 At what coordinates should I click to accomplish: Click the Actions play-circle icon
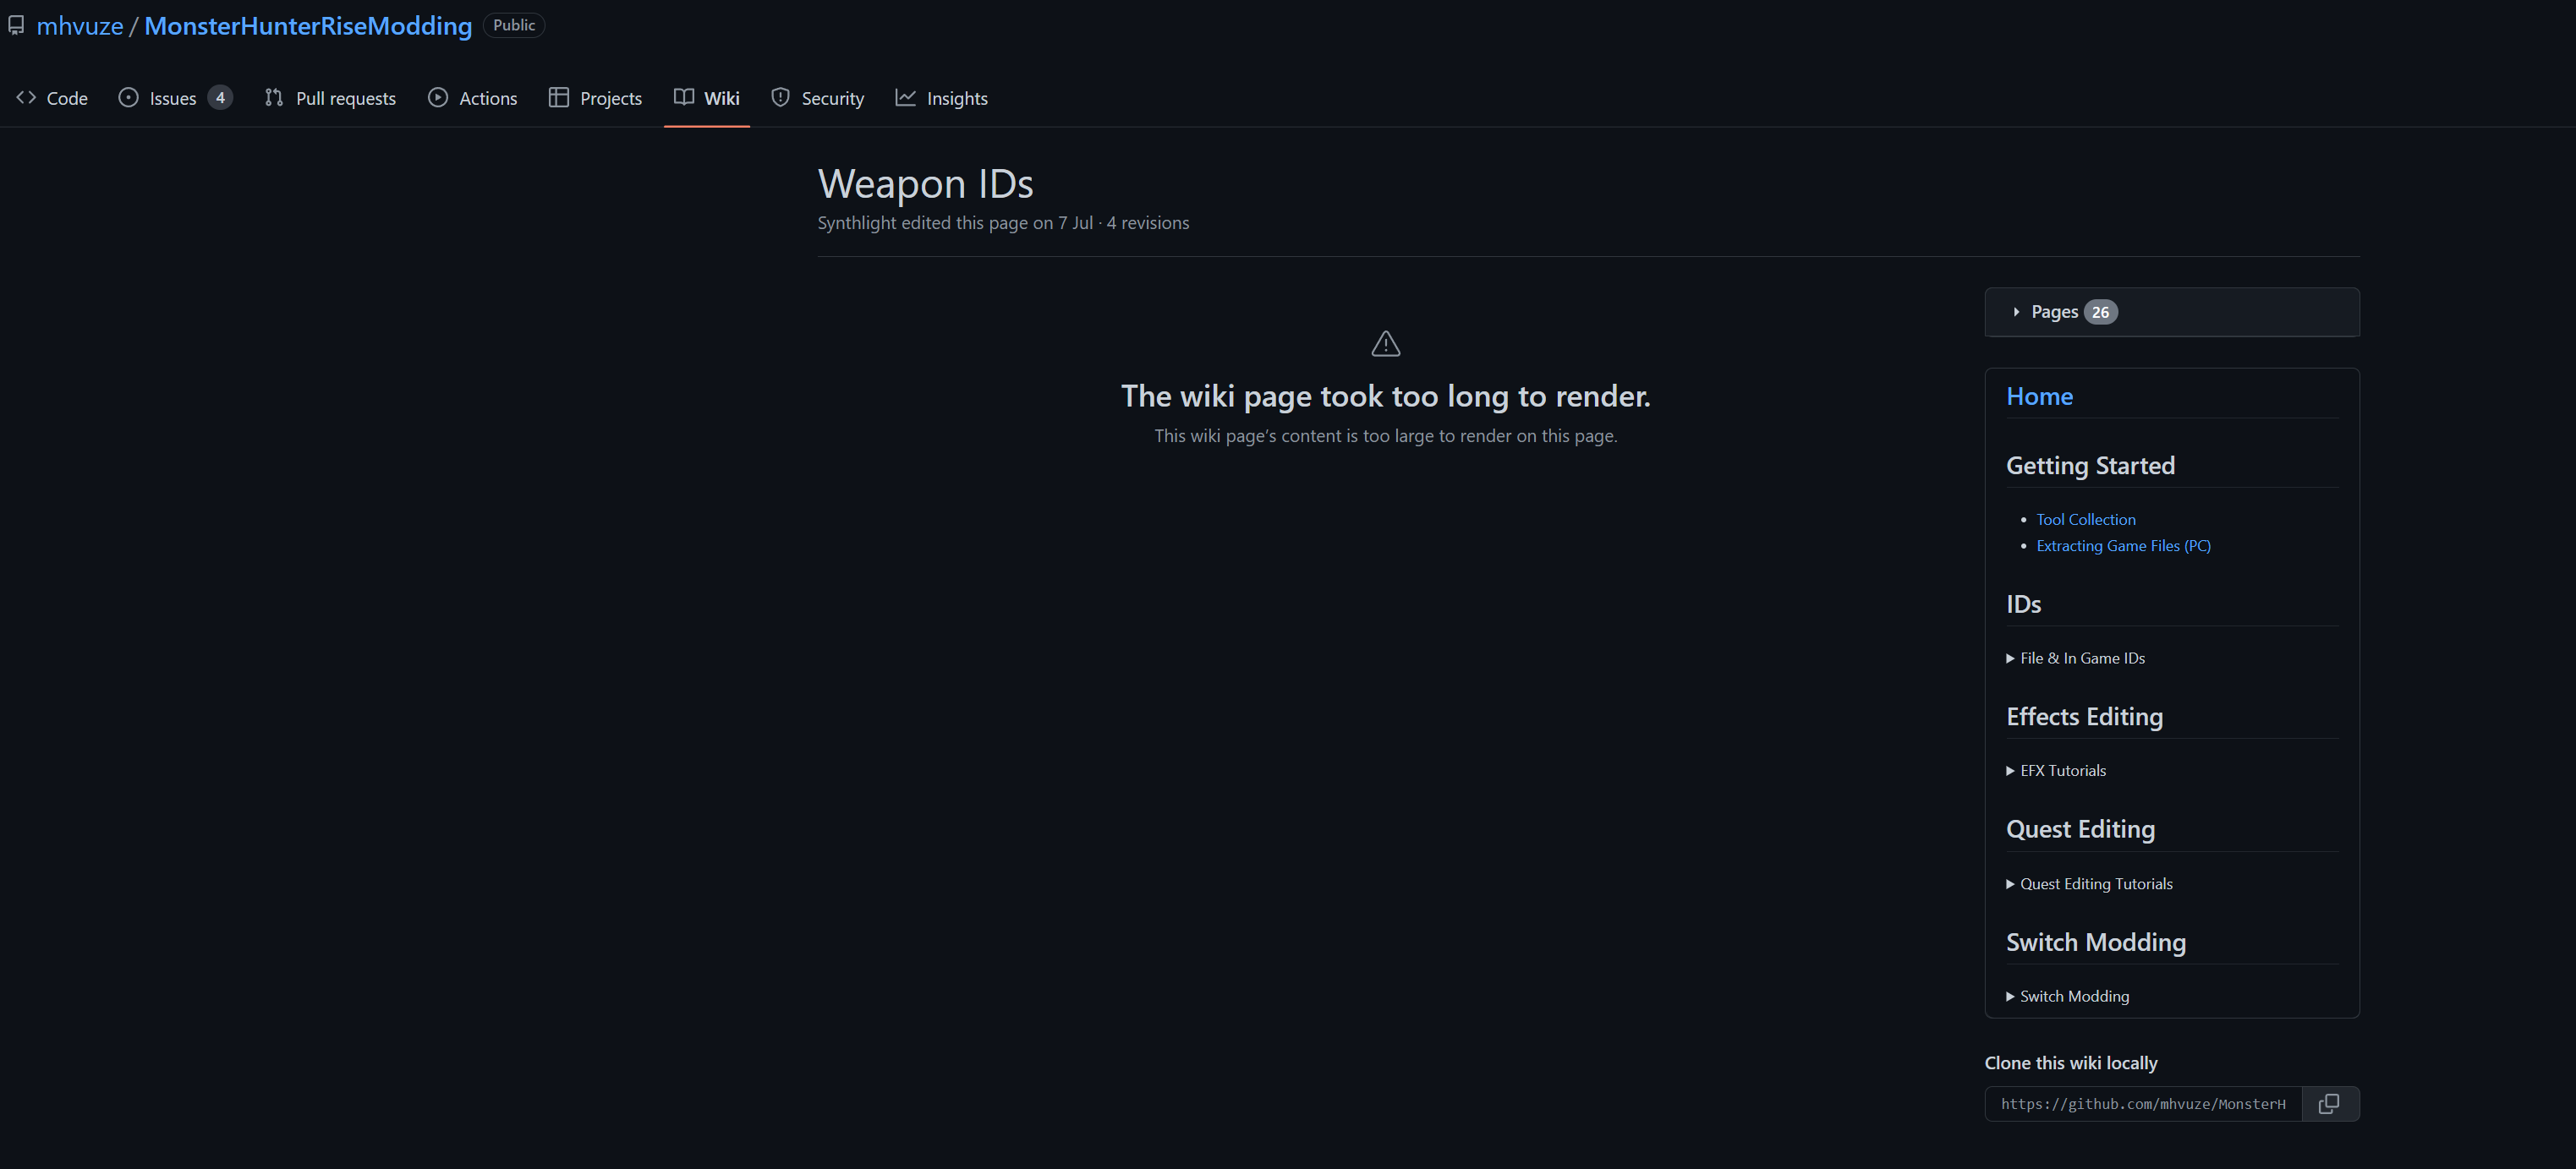pos(437,97)
